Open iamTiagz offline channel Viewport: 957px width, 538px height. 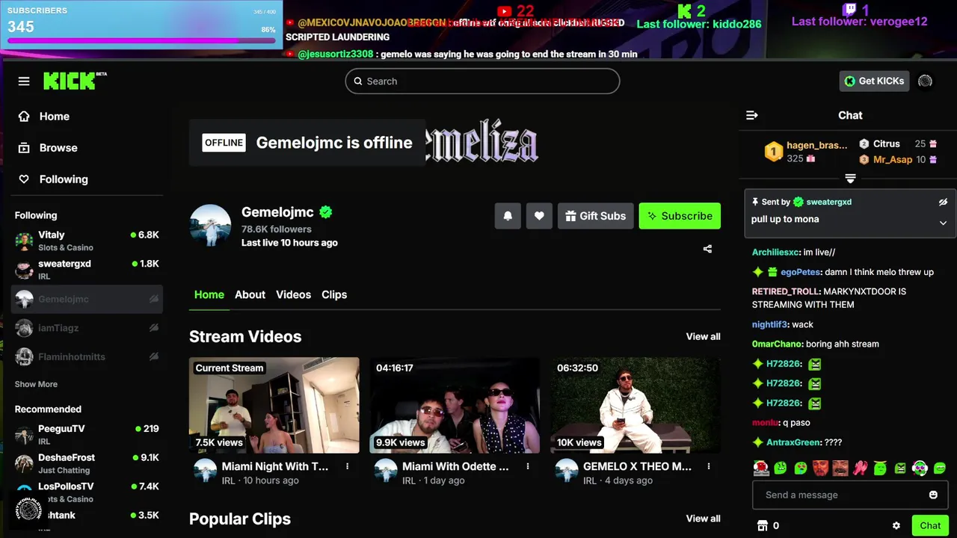click(87, 328)
